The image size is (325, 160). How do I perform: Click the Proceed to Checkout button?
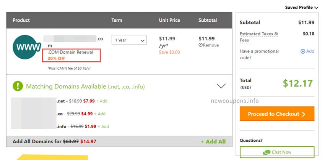(277, 114)
